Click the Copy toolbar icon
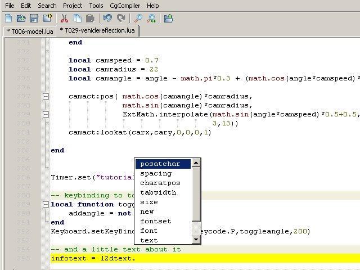The height and width of the screenshot is (270, 360). 76,19
